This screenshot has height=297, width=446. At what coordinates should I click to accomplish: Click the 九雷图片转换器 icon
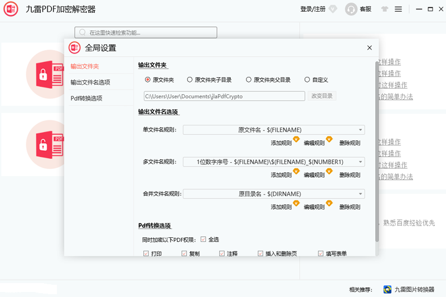click(387, 289)
